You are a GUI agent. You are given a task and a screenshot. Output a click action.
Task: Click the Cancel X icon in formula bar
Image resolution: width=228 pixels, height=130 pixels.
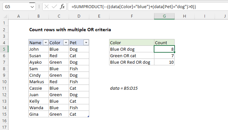pos(46,6)
